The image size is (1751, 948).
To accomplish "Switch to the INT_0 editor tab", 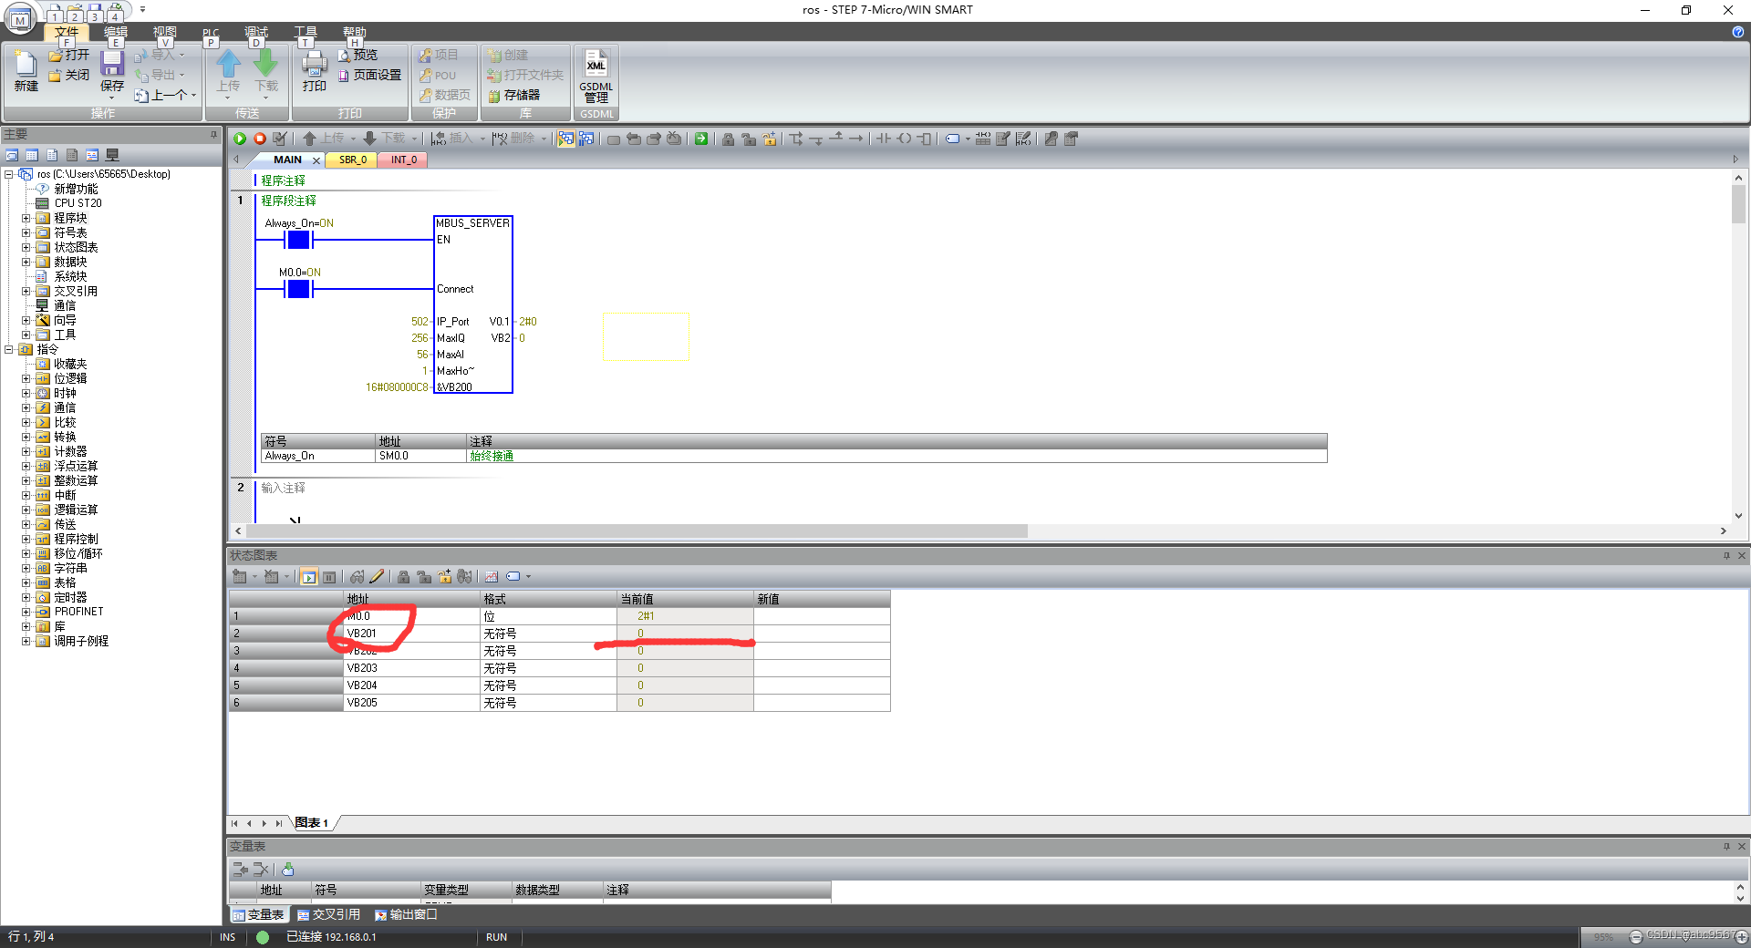I will click(x=404, y=160).
